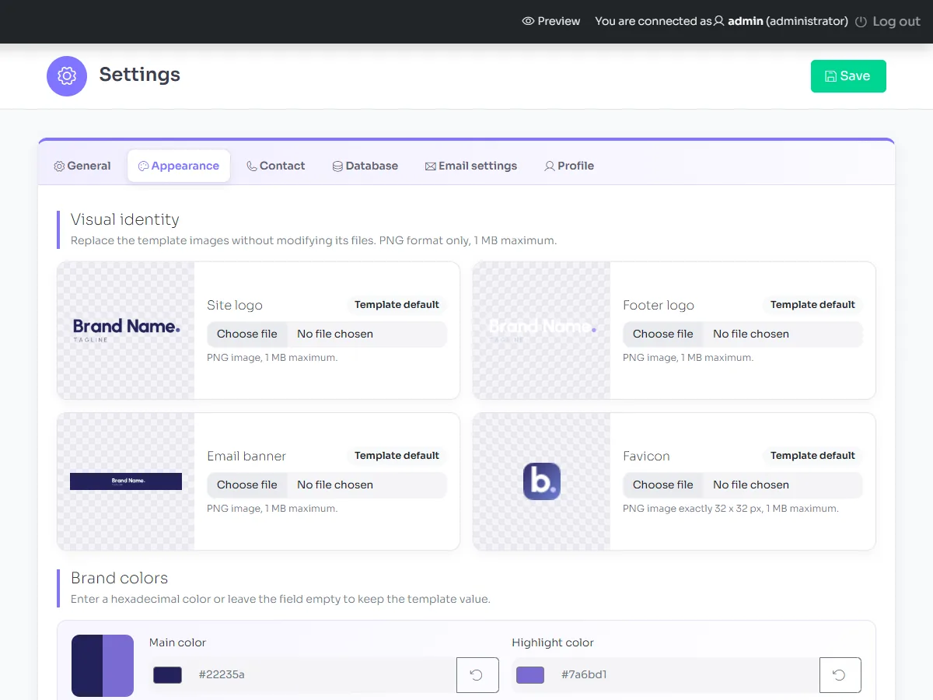Choose file for Favicon
The image size is (933, 700).
(663, 485)
